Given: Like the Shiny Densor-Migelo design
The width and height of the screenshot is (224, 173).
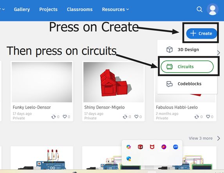Looking at the screenshot, I should 136,117.
